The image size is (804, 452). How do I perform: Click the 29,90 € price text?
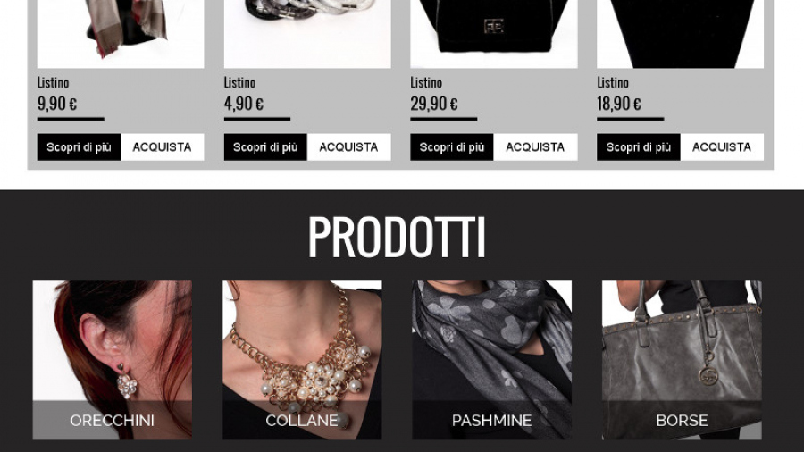point(434,104)
